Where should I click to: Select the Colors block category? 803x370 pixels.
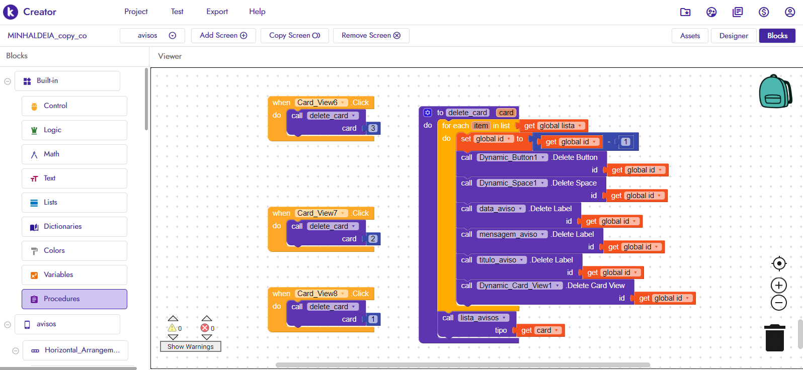pyautogui.click(x=74, y=250)
